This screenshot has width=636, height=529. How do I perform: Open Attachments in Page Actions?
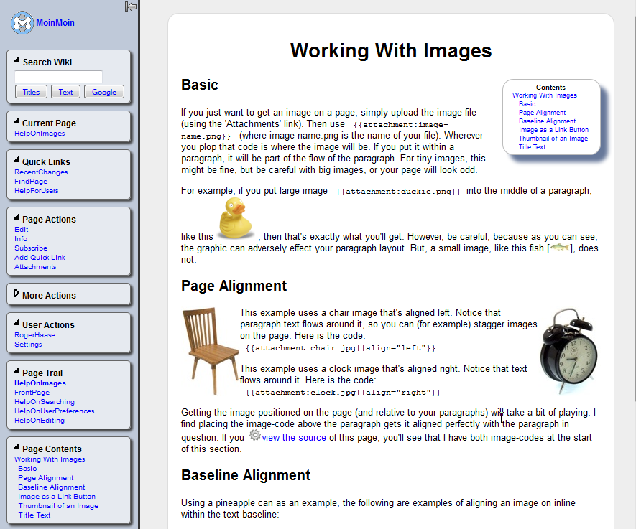tap(35, 267)
